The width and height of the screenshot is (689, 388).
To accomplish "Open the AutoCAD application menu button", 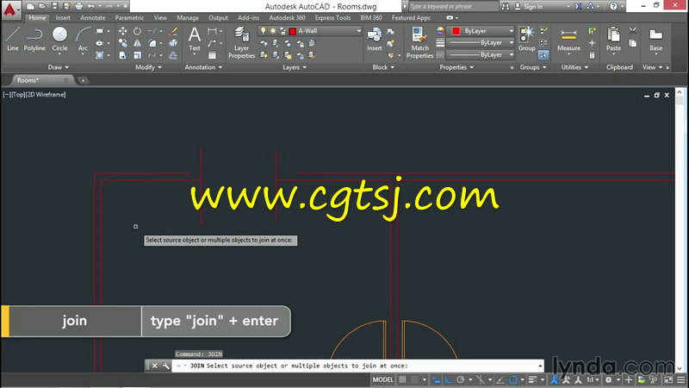I will 9,9.
